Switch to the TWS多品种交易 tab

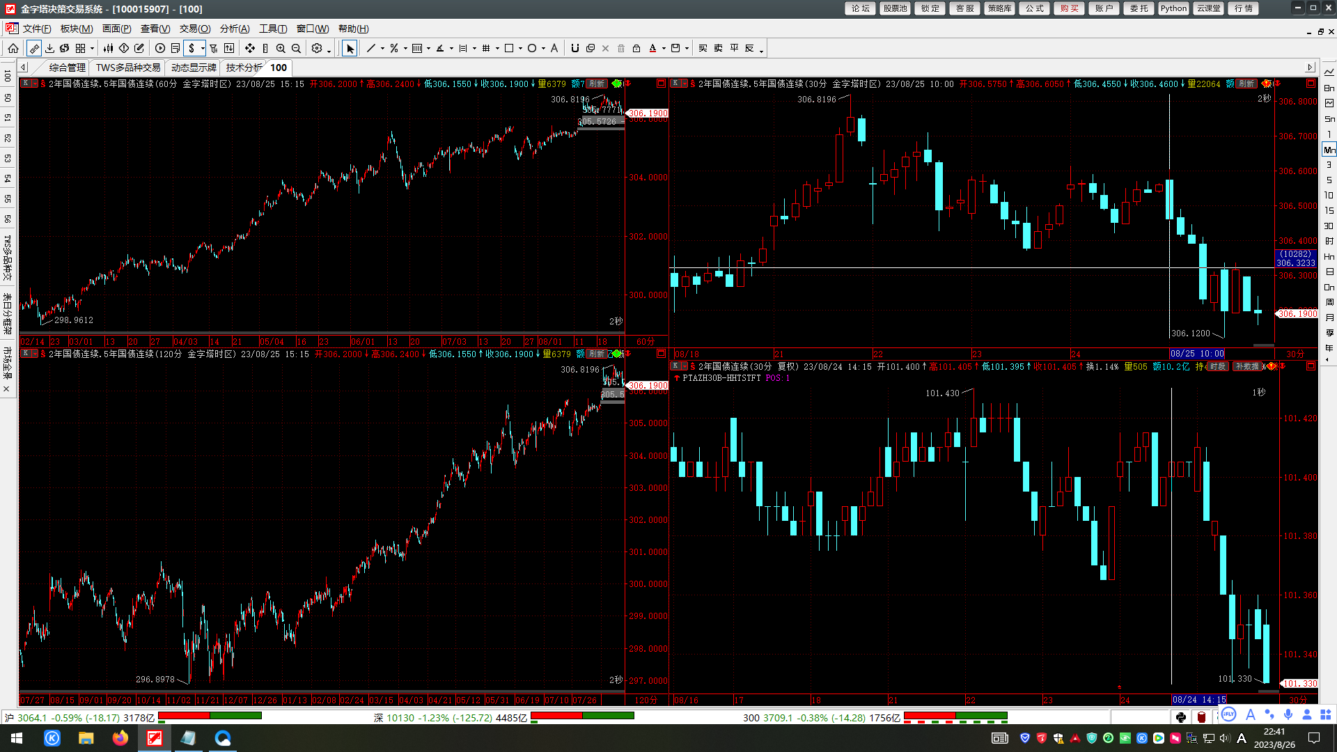click(x=128, y=68)
